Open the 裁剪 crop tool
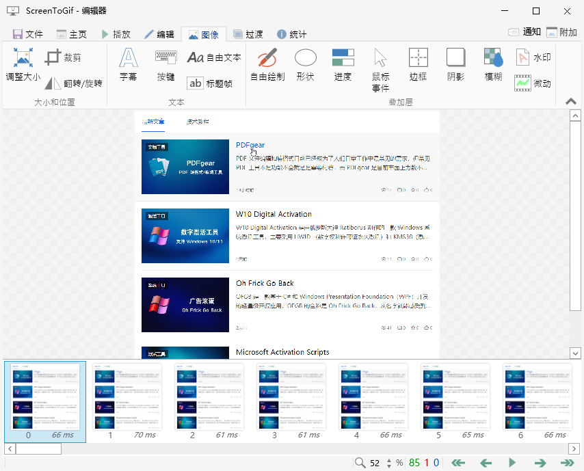This screenshot has height=471, width=584. click(x=63, y=57)
